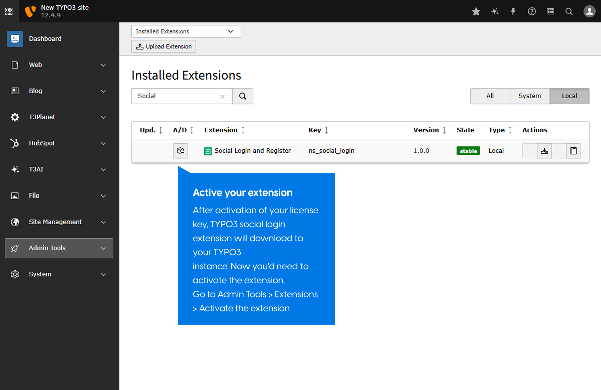The height and width of the screenshot is (390, 601).
Task: Open bookmarks via the star icon
Action: point(476,11)
